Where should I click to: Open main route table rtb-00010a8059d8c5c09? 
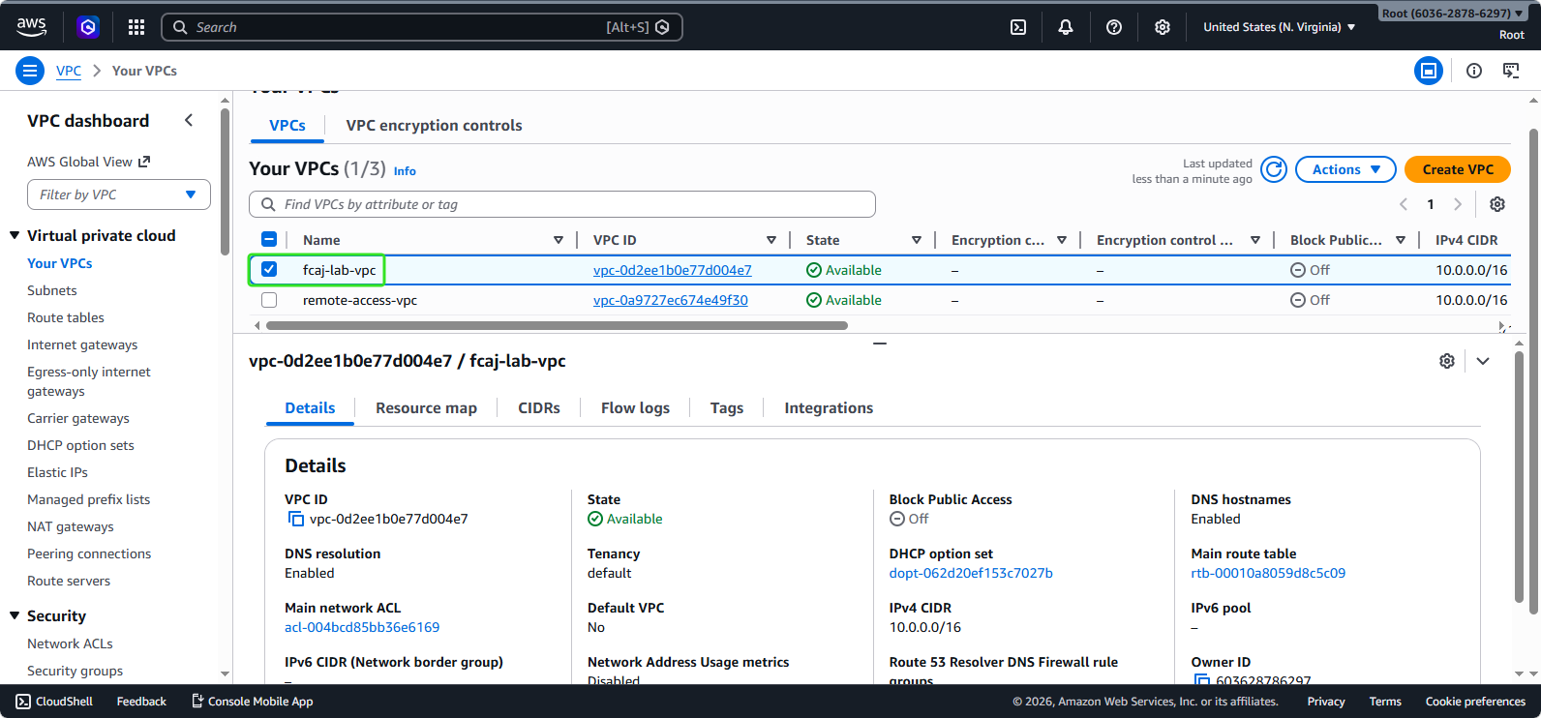1268,573
